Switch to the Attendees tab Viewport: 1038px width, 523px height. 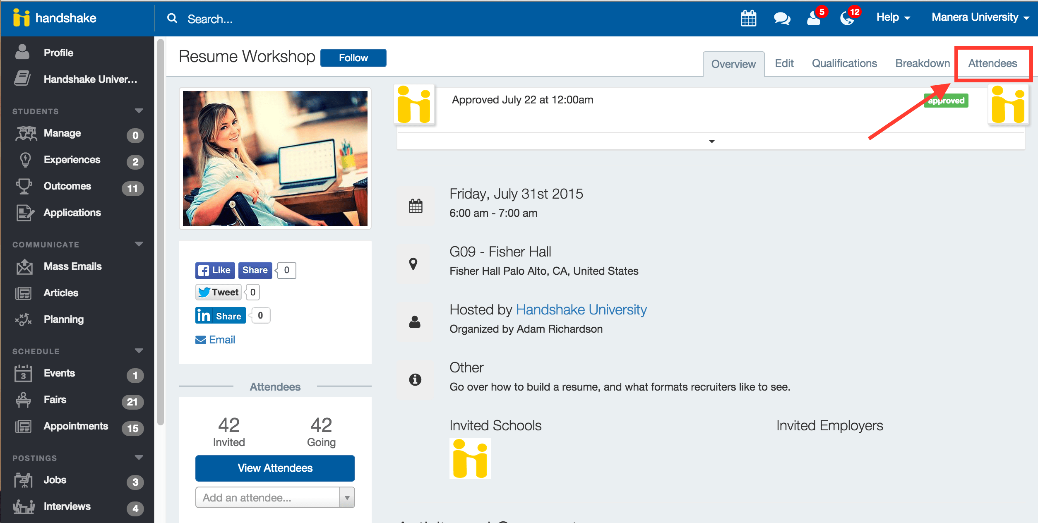(992, 63)
